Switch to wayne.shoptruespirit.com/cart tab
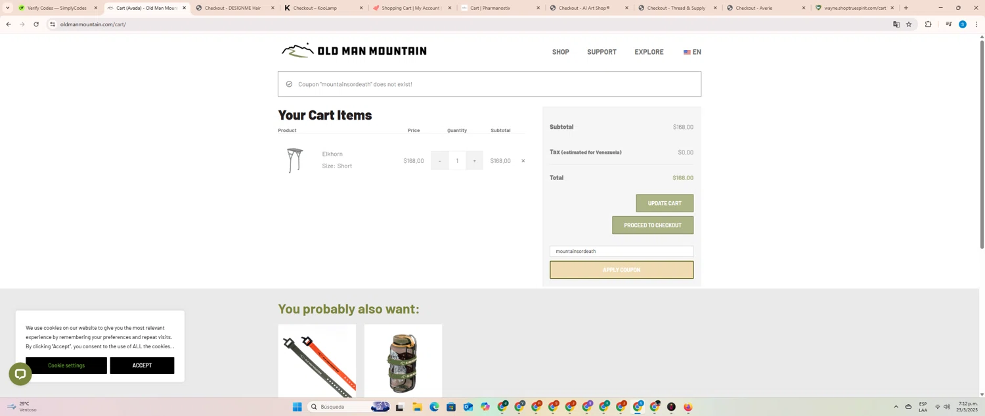This screenshot has height=416, width=985. (854, 8)
